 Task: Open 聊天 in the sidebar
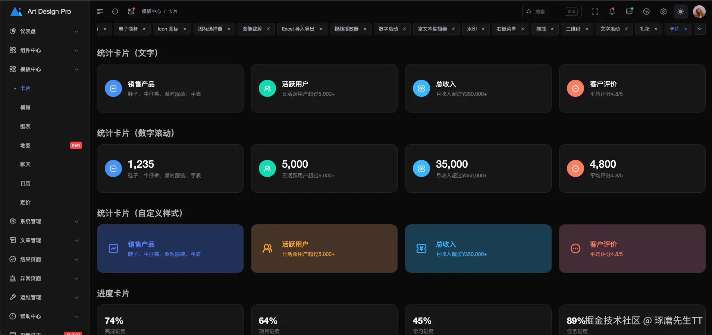click(x=45, y=164)
